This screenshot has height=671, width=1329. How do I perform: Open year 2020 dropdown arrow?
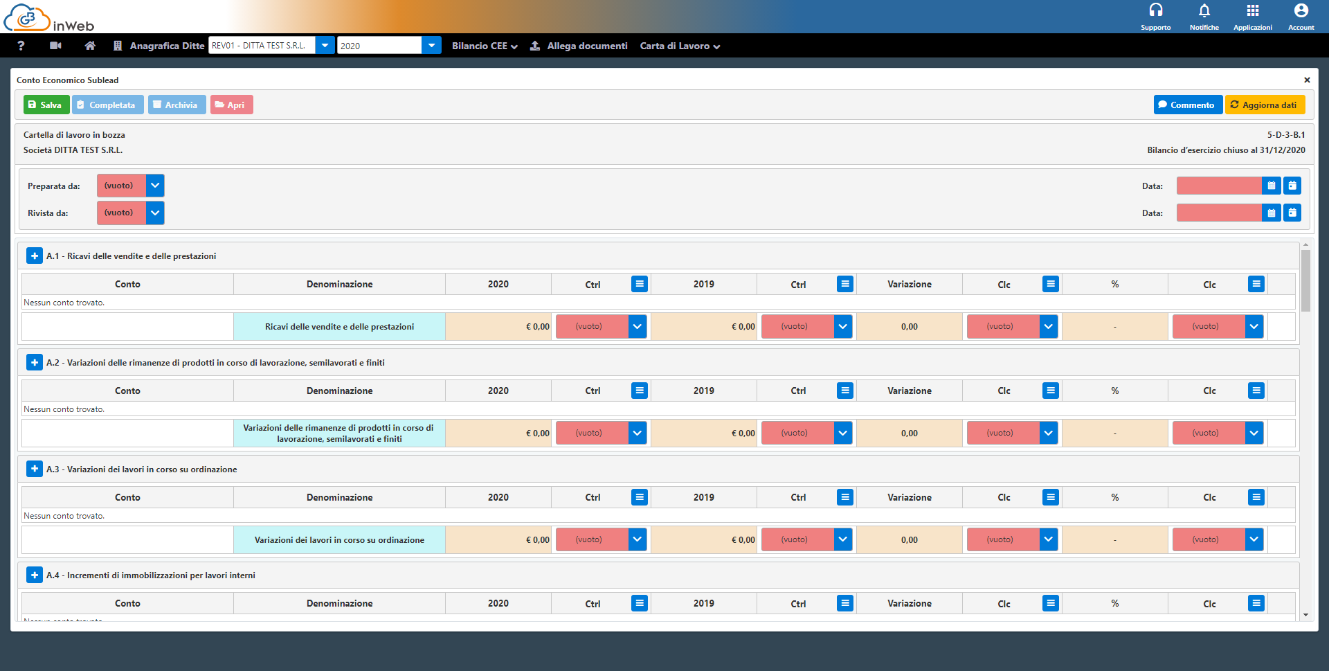(431, 45)
